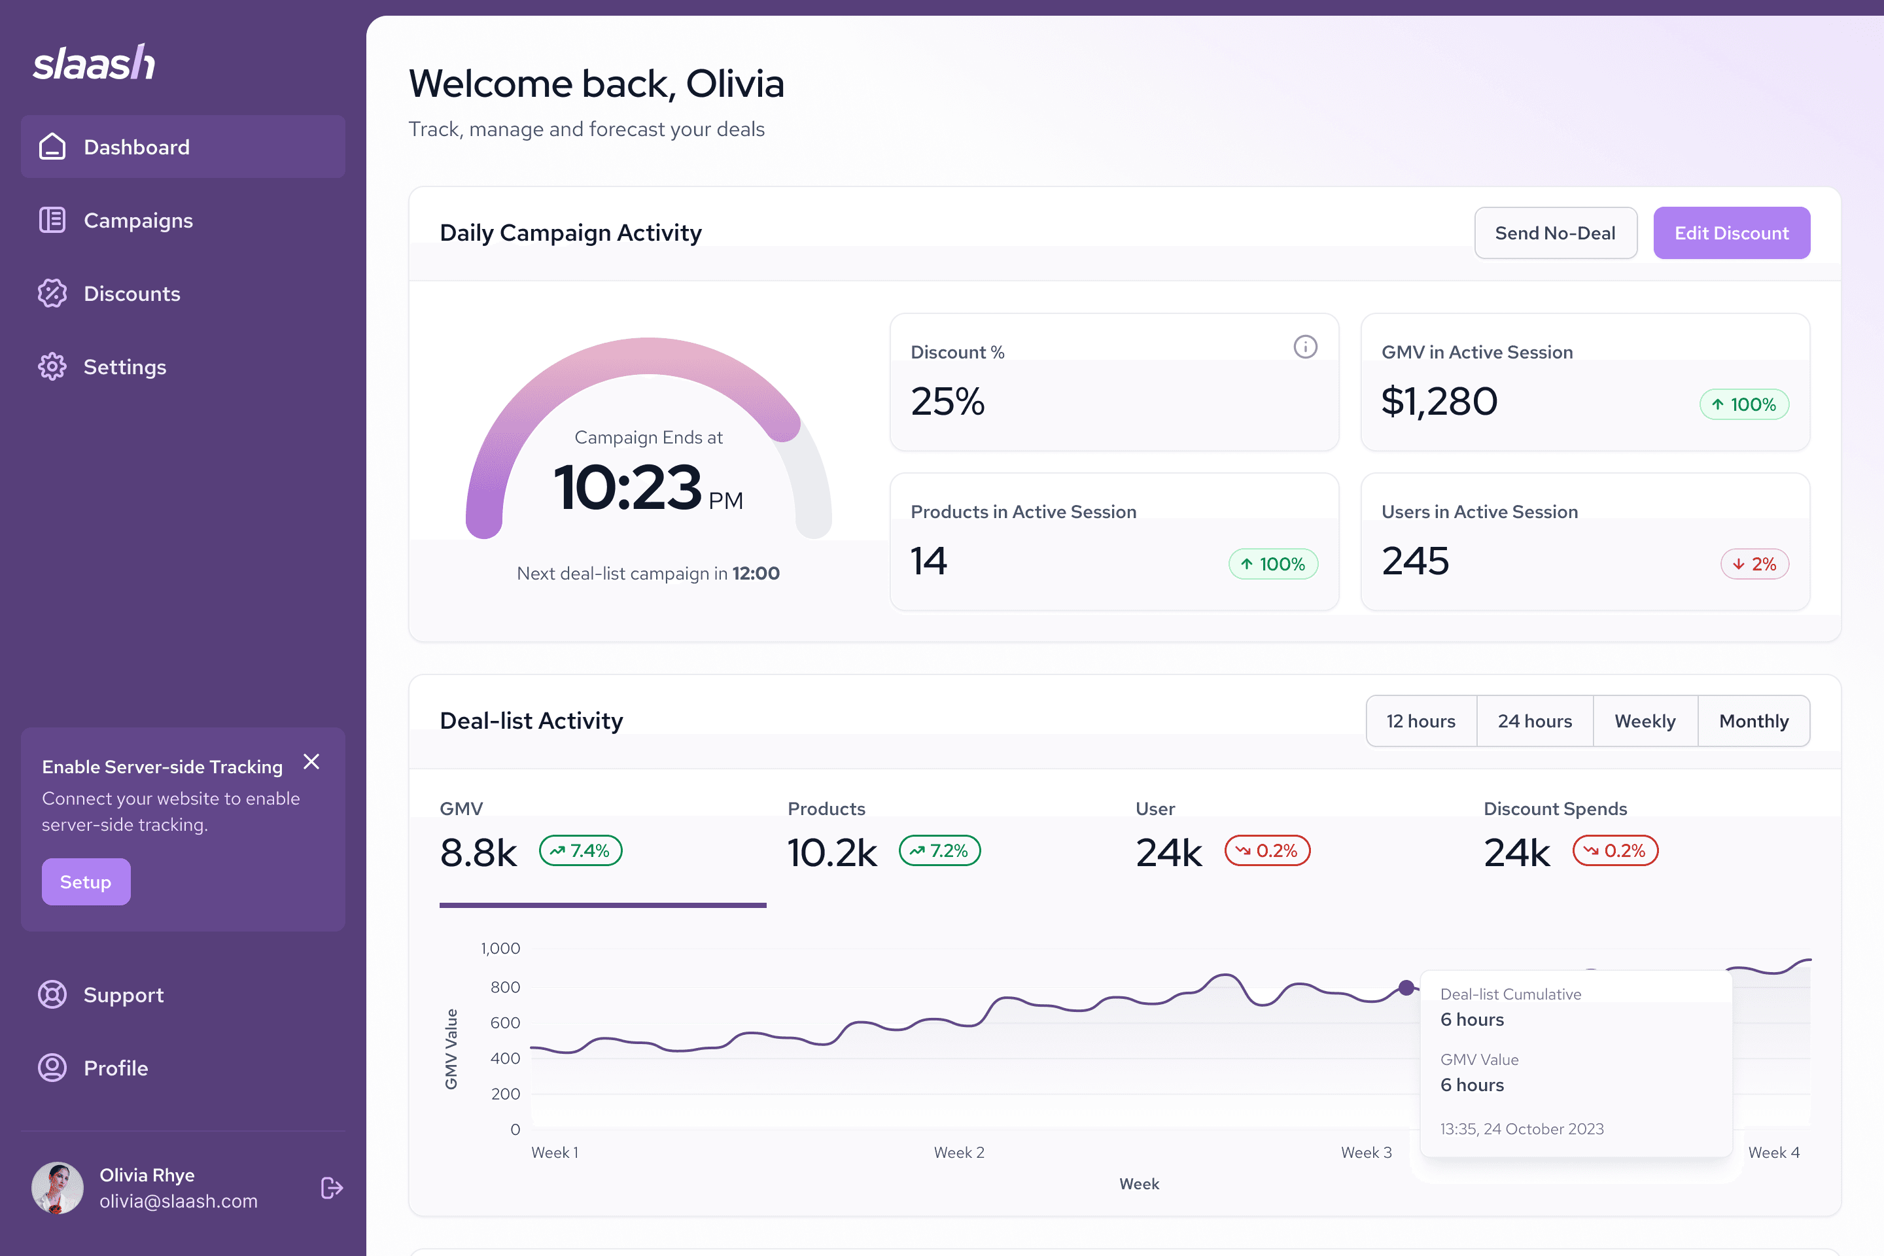Click the Week 1 axis label
Screen dimensions: 1884x1256
point(554,1153)
